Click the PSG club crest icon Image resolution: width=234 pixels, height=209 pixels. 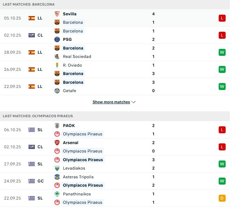click(x=57, y=39)
